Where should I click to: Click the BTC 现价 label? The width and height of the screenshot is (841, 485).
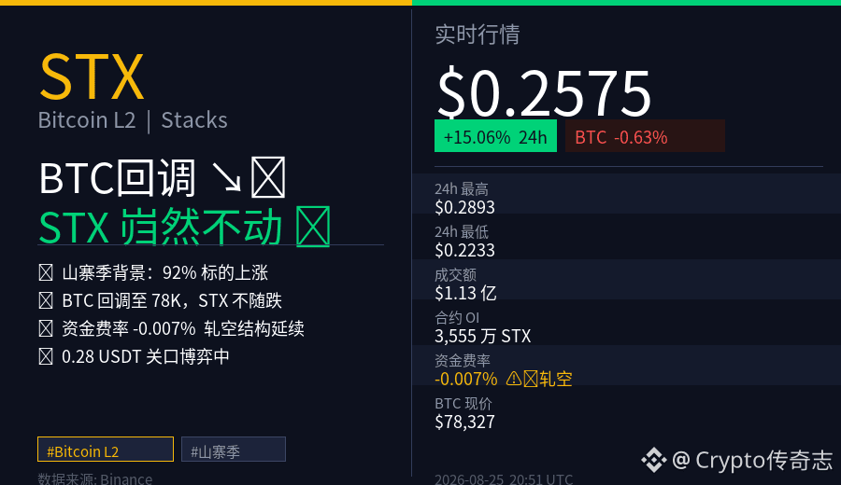(x=463, y=403)
